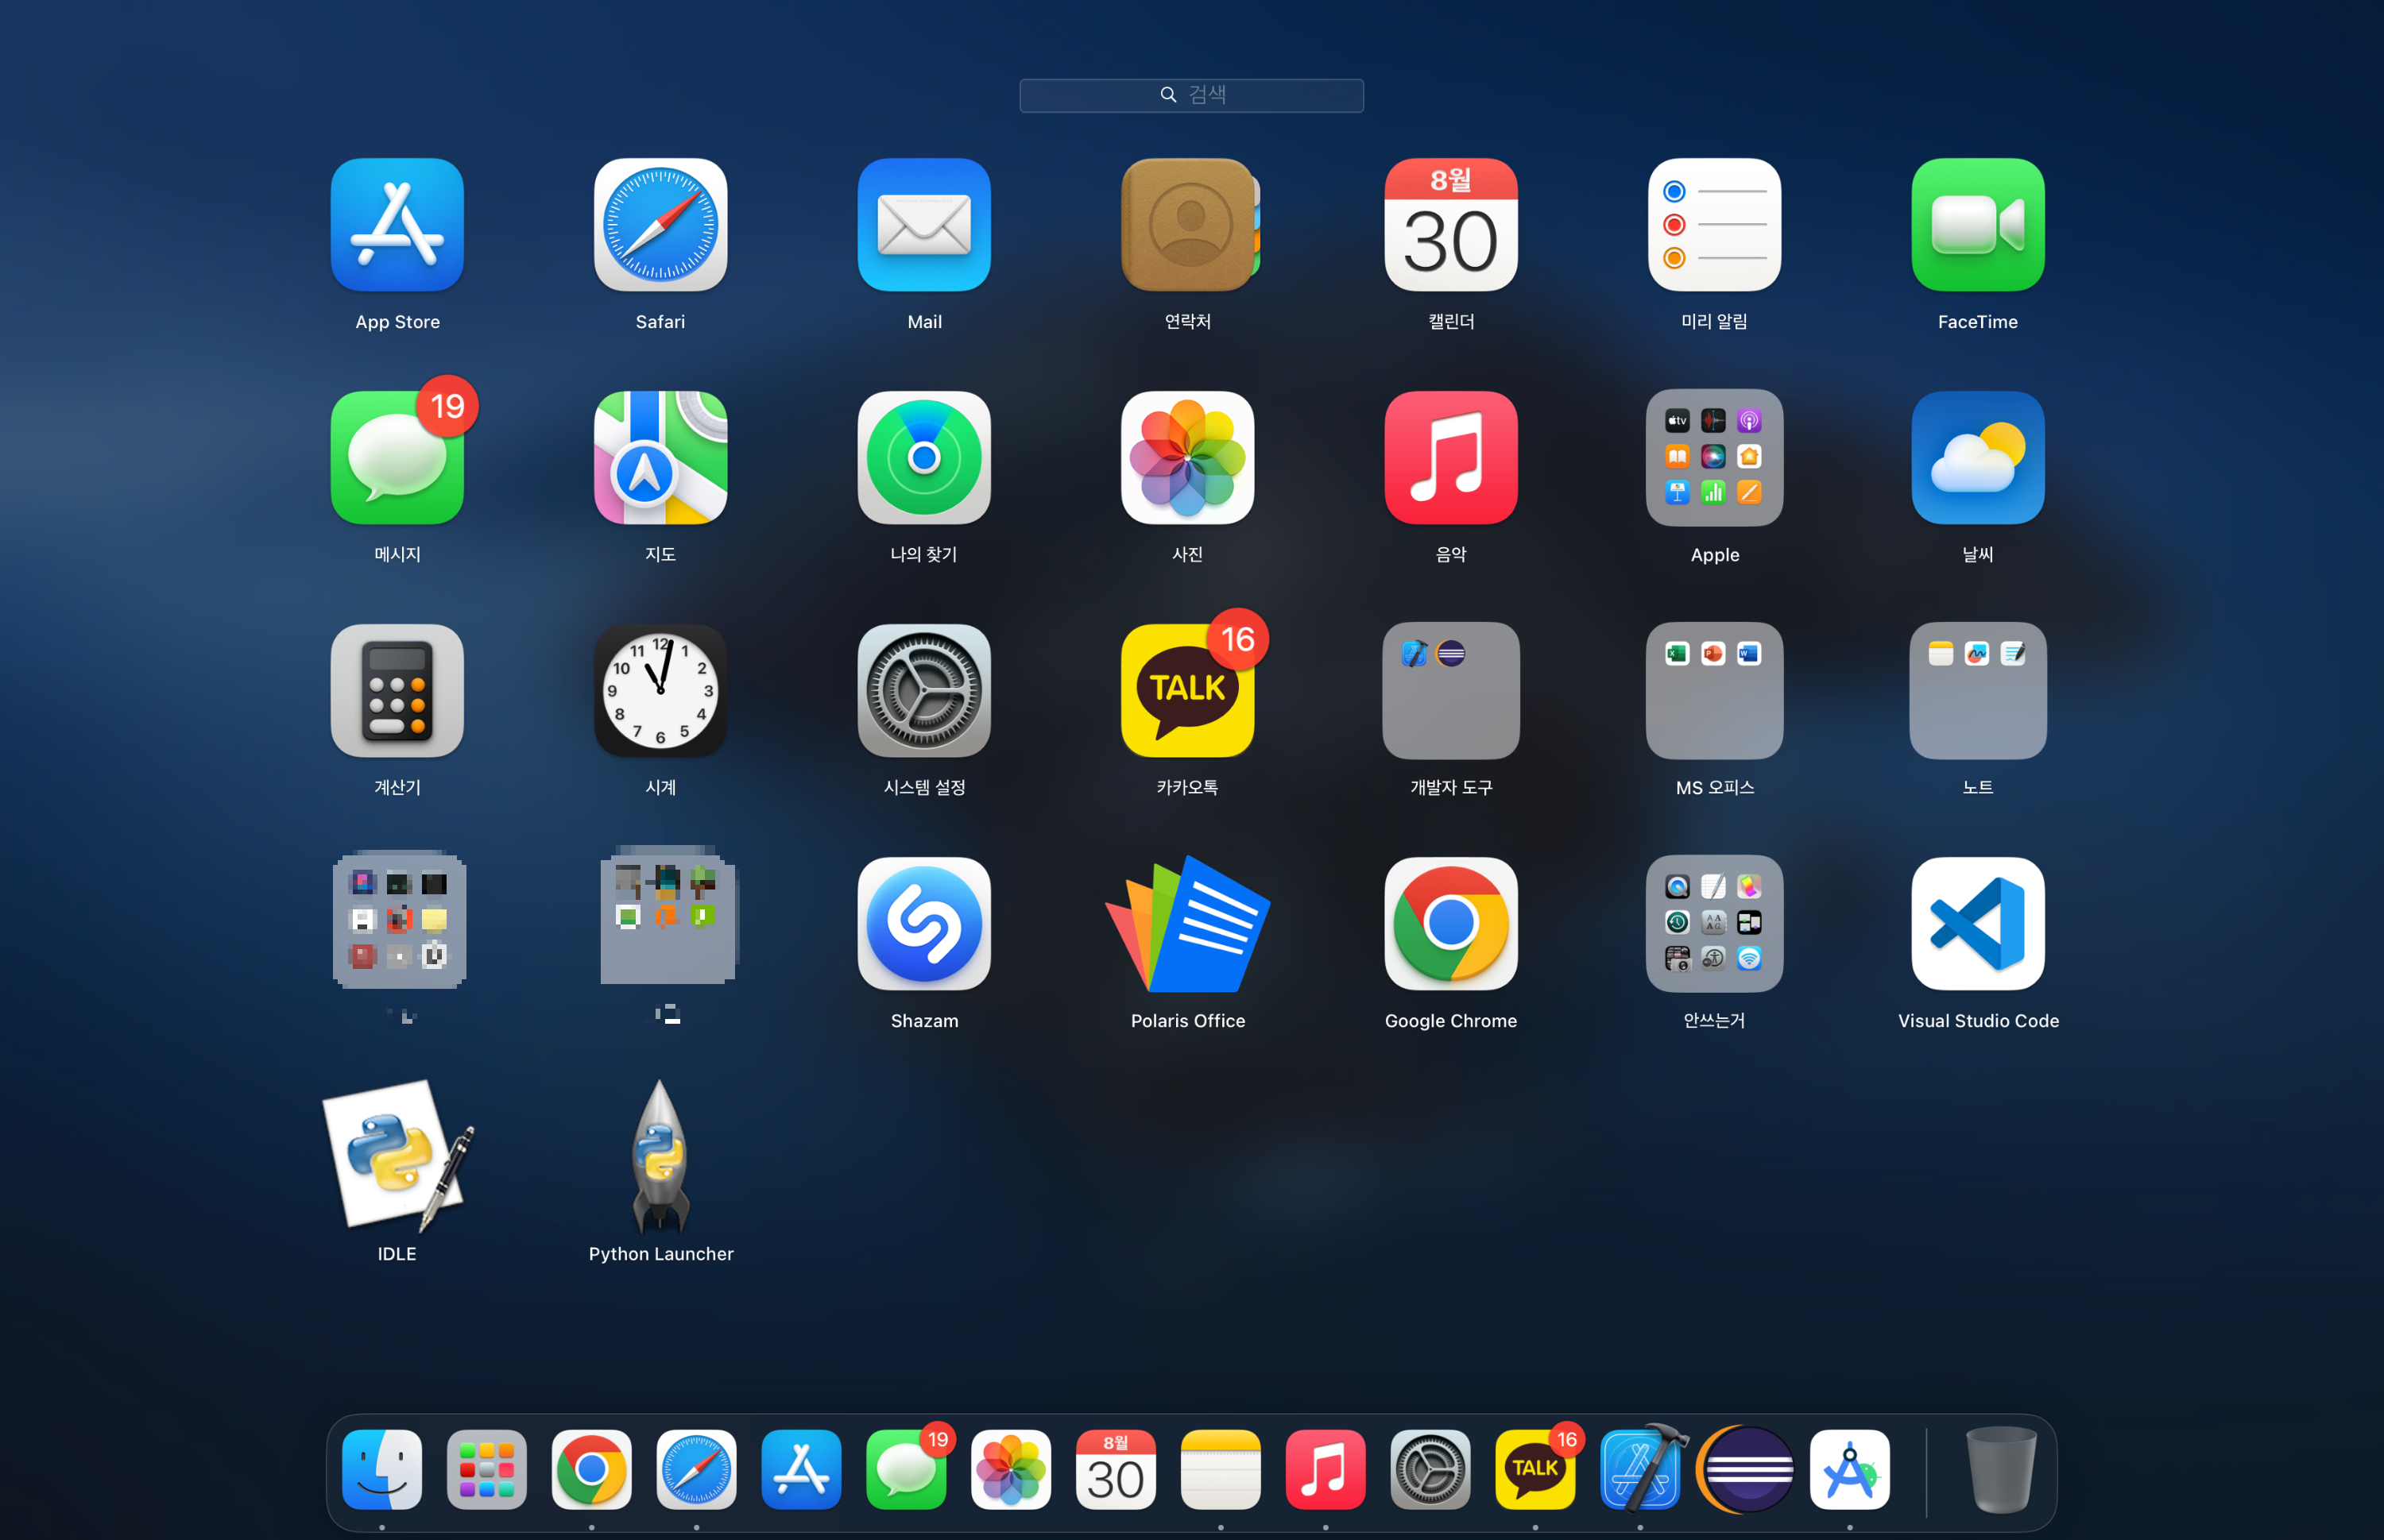The image size is (2384, 1540).
Task: Launch KakaoTalk in Launchpad grid
Action: tap(1187, 691)
